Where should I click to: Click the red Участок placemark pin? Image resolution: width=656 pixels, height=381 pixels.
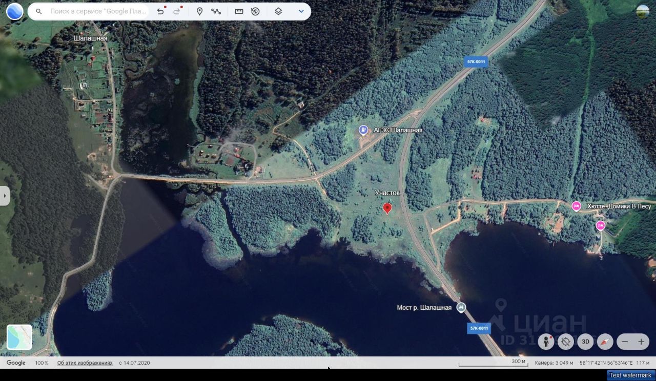pos(387,207)
